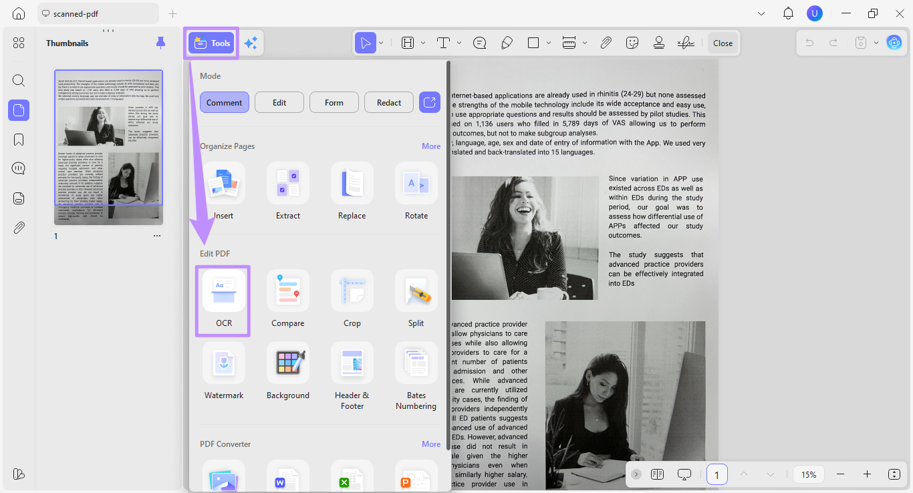Open the notifications bell
This screenshot has width=913, height=493.
[x=789, y=13]
